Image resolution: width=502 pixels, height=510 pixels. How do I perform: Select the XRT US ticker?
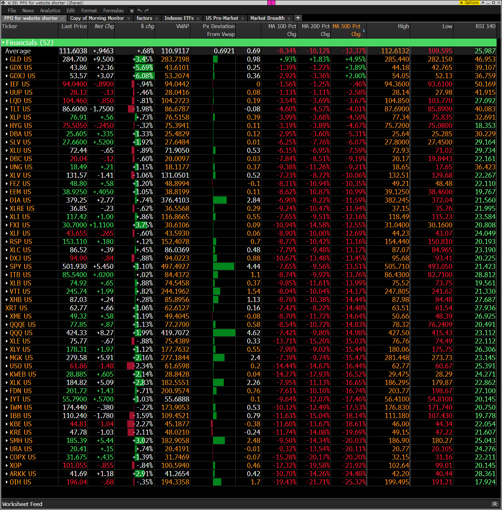16,308
